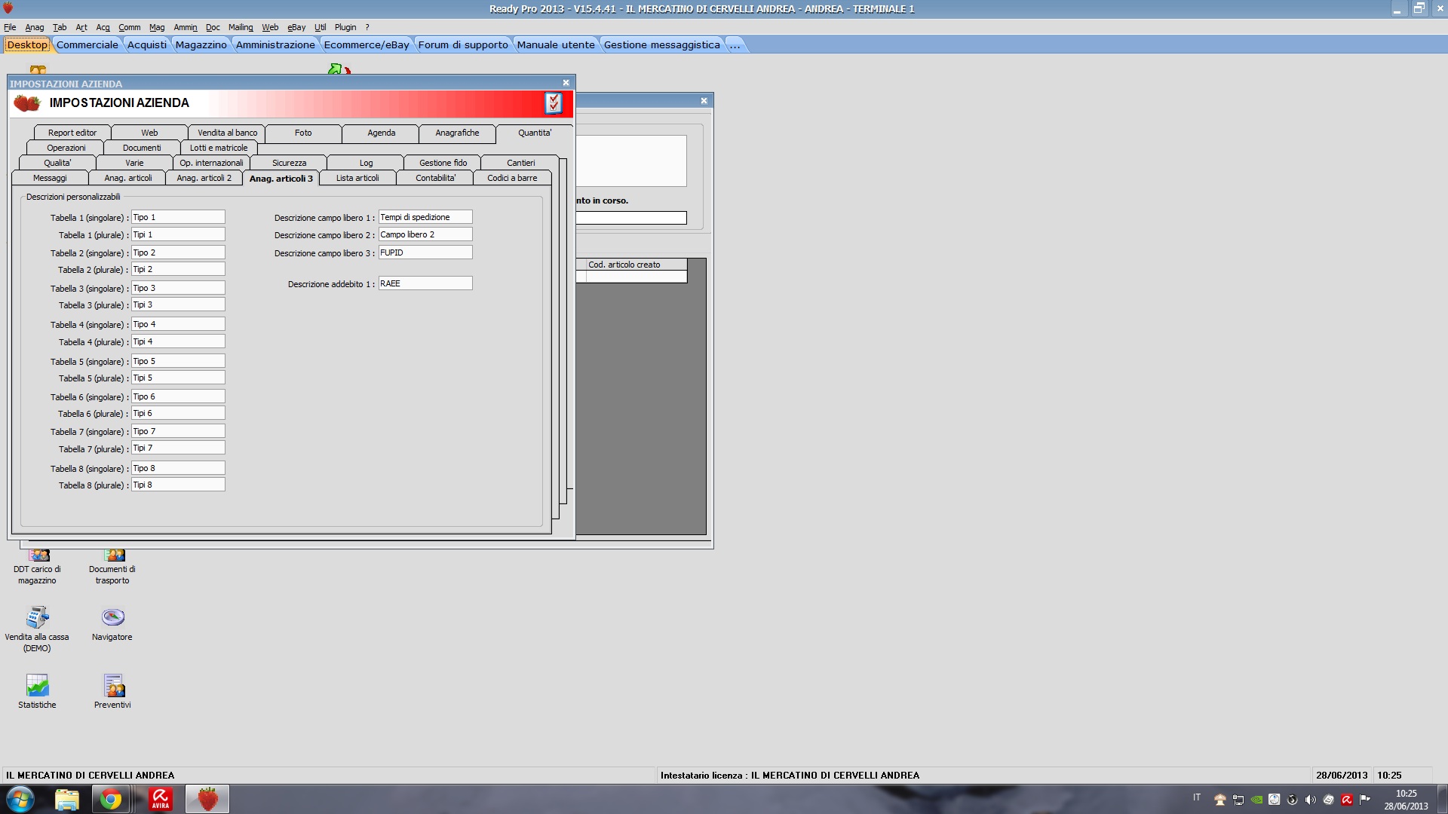The width and height of the screenshot is (1448, 814).
Task: Open the Mag menu
Action: (x=156, y=27)
